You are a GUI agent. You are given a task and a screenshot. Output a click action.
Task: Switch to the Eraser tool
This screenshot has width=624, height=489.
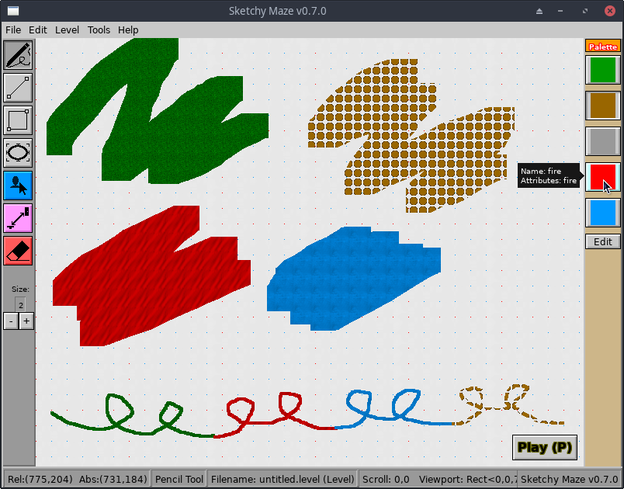point(18,251)
